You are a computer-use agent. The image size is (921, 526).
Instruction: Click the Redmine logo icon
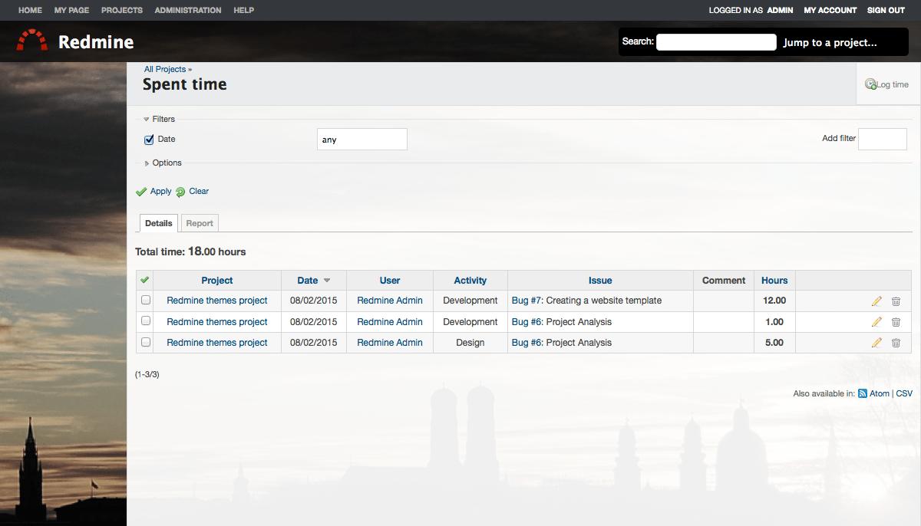(x=32, y=41)
